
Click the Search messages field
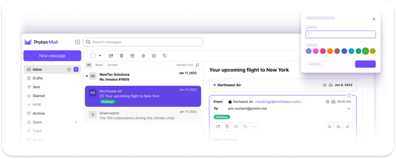(x=143, y=42)
